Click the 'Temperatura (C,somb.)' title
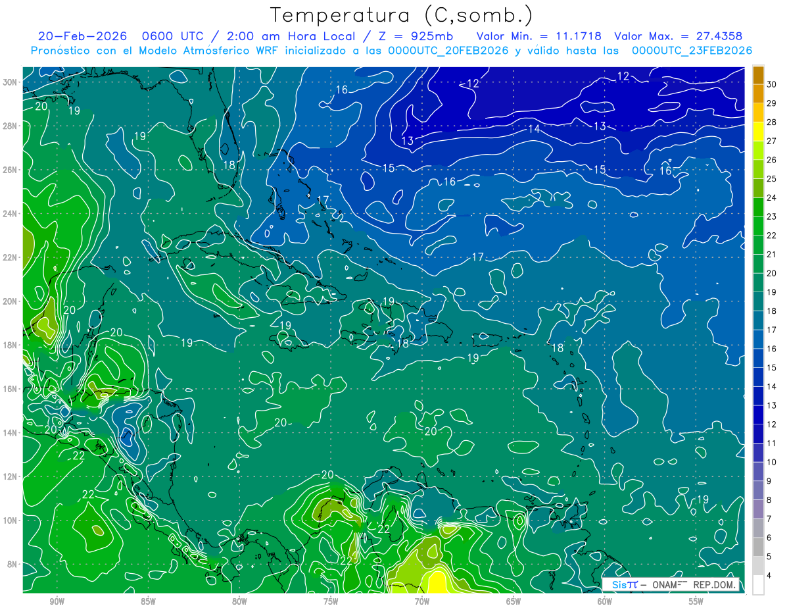This screenshot has height=610, width=789. pyautogui.click(x=402, y=15)
